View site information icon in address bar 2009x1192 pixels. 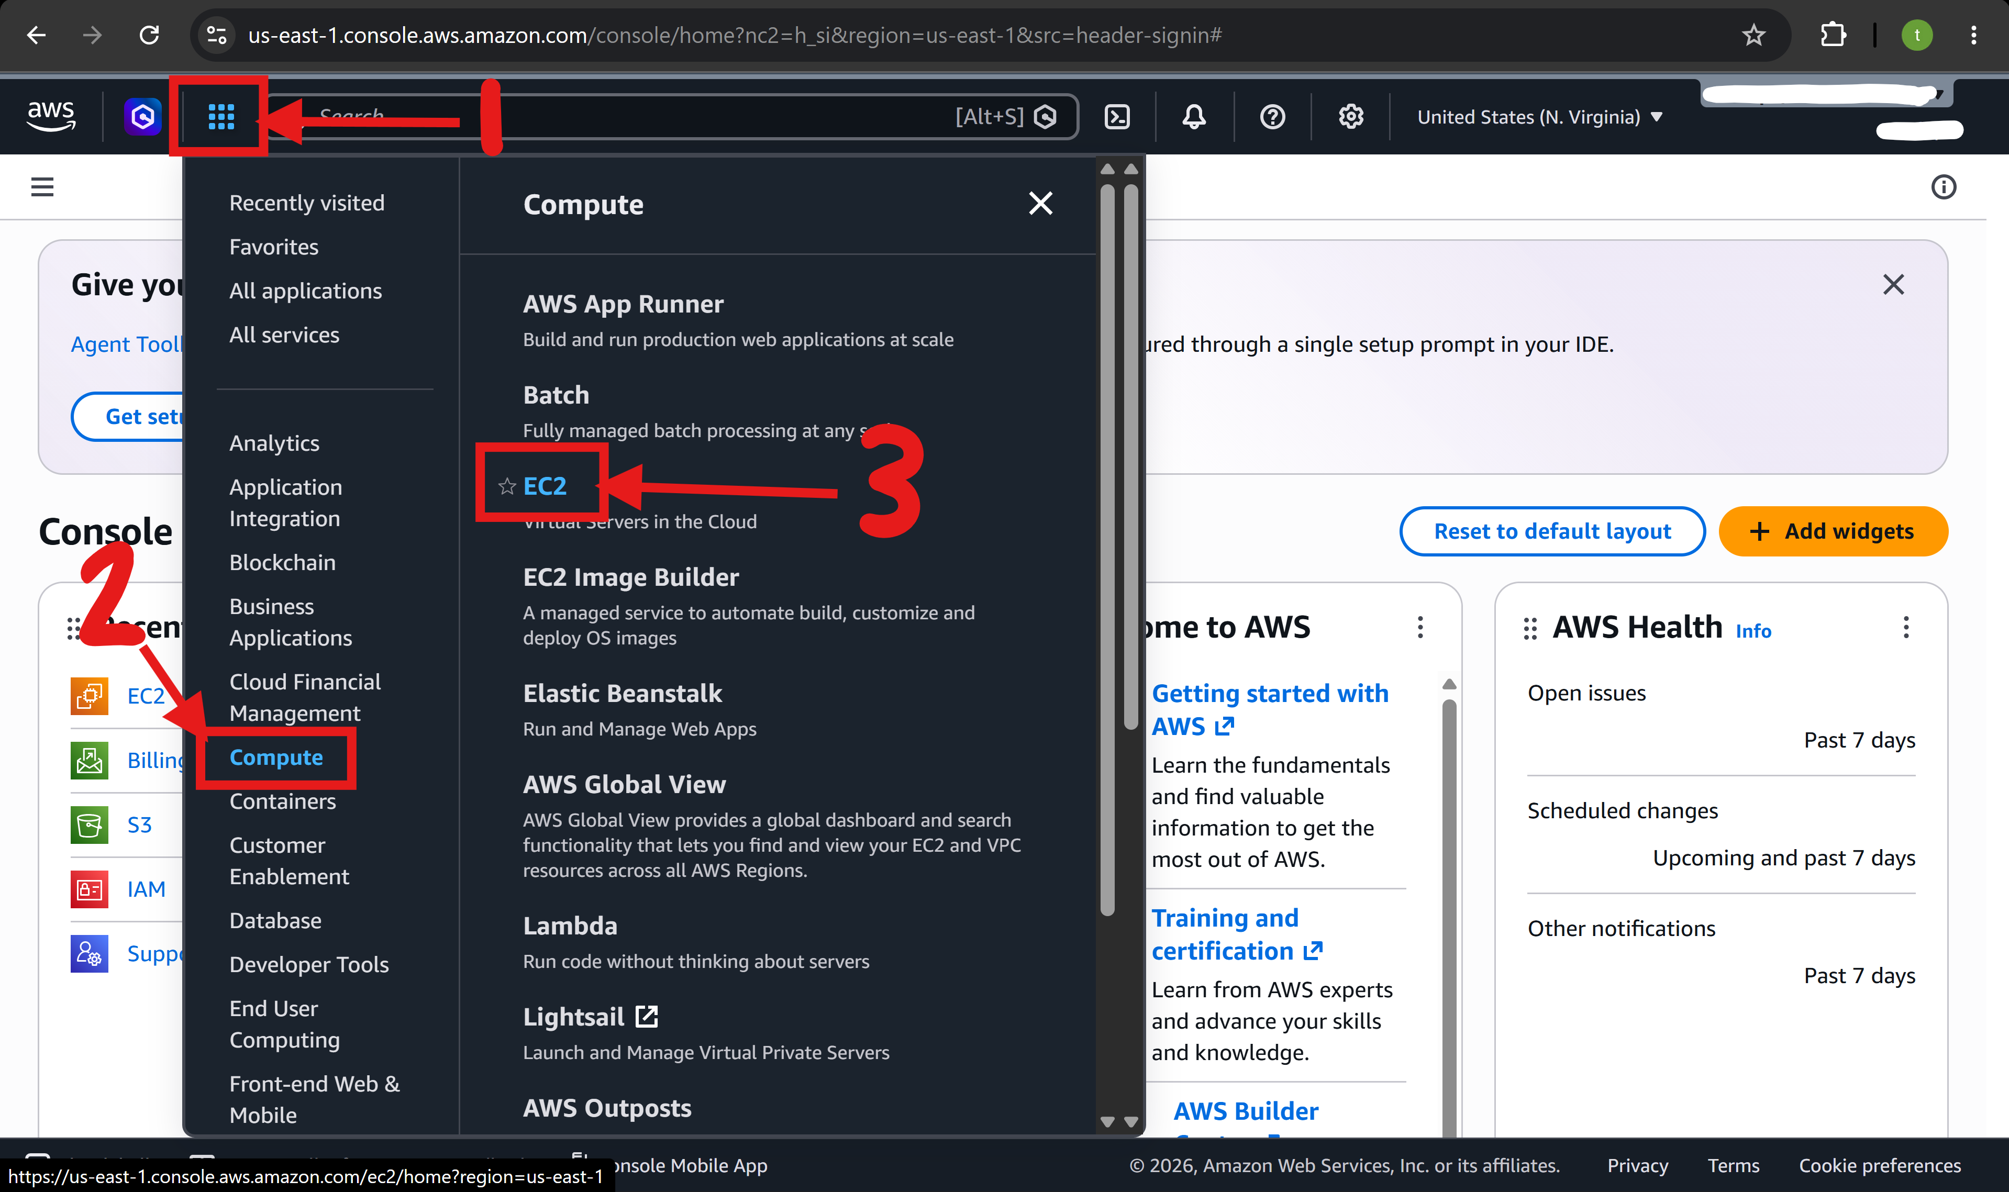pos(217,36)
